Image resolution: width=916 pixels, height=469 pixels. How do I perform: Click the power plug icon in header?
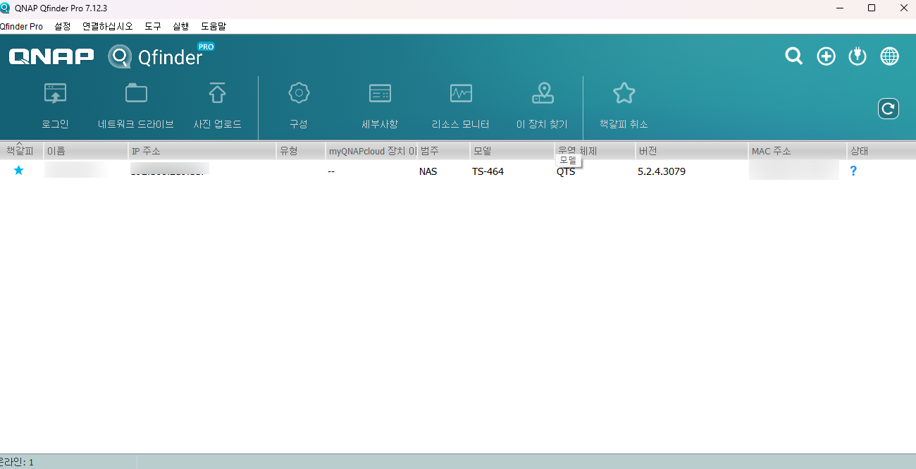[858, 56]
